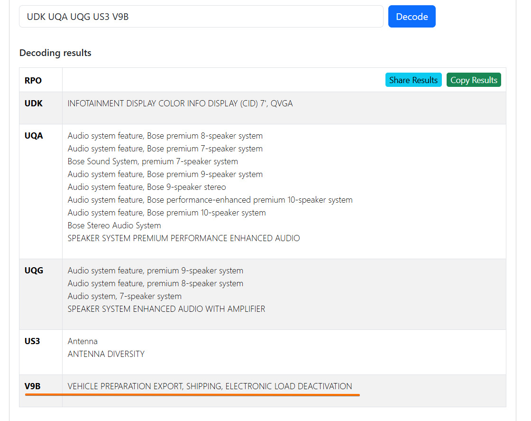Click Audio system feature, premium 8-speaker line under UQG
Screen dimensions: 531x421
click(x=156, y=284)
